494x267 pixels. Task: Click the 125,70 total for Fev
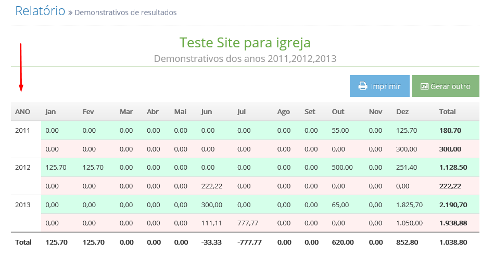tap(94, 242)
